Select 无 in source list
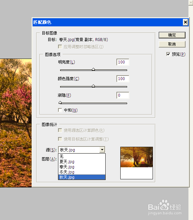The image size is (193, 220). 82,157
